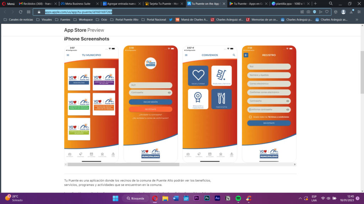Open Ocio bookmark folder
Screen dimensions: 364x204
tap(101, 20)
